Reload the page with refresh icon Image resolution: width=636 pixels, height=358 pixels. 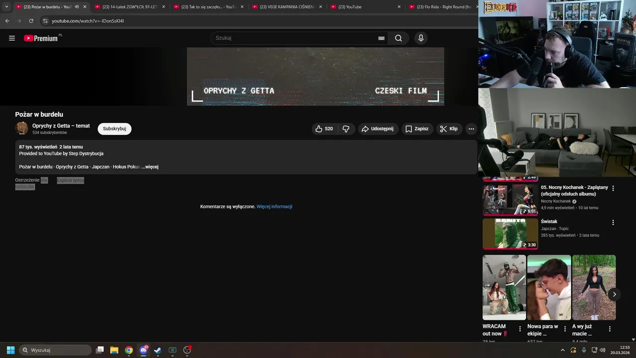[31, 21]
